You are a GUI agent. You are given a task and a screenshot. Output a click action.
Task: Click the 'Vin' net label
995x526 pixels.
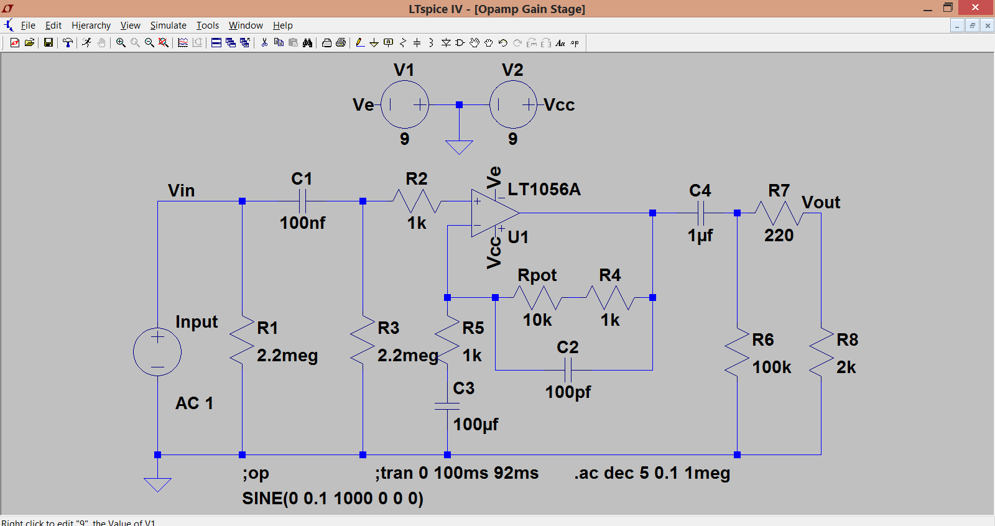pyautogui.click(x=182, y=191)
